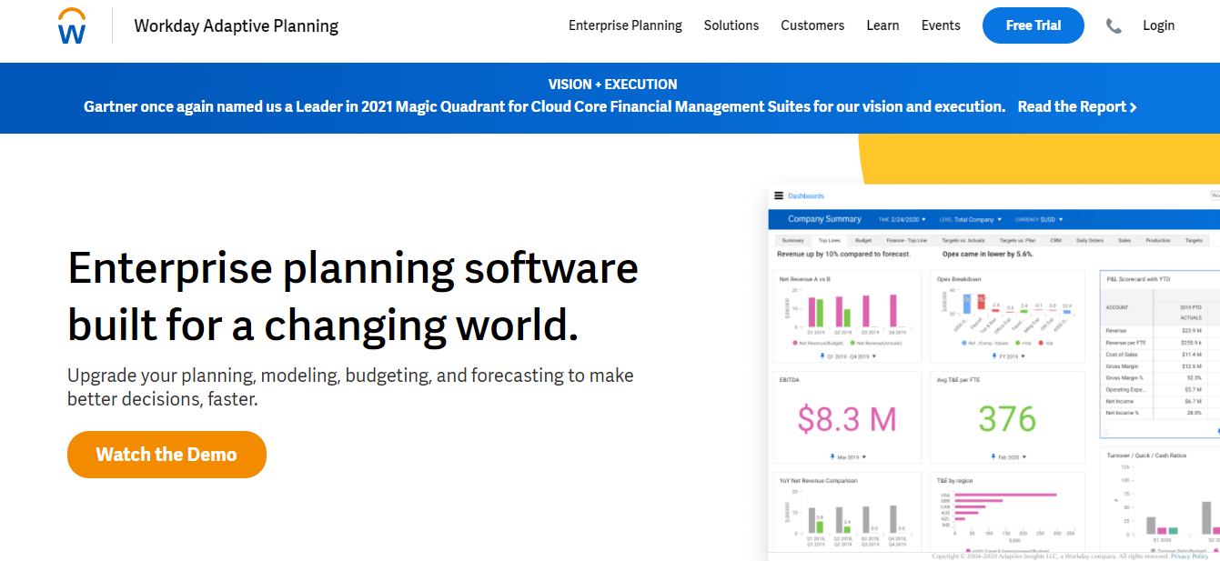The height and width of the screenshot is (561, 1220).
Task: Open the Events menu
Action: pyautogui.click(x=941, y=25)
